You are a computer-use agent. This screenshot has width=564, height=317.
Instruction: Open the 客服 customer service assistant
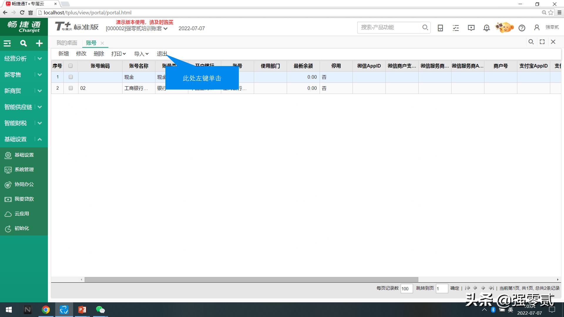point(504,27)
